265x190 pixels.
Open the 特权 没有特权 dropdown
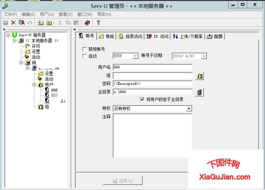[189, 109]
